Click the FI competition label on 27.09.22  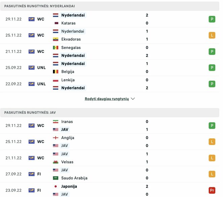pyautogui.click(x=39, y=174)
